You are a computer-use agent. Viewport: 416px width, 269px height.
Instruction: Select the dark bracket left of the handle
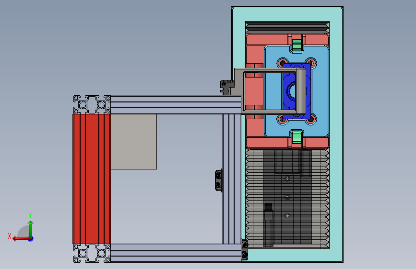pos(226,88)
